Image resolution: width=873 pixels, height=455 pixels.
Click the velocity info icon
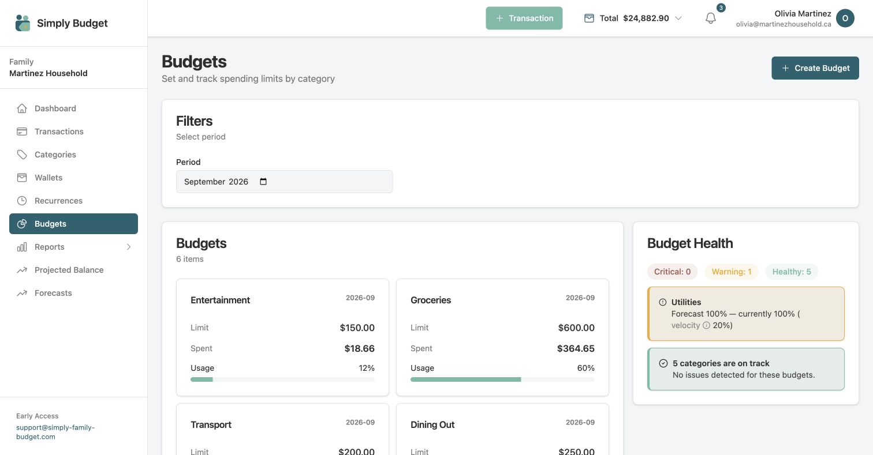(x=706, y=325)
